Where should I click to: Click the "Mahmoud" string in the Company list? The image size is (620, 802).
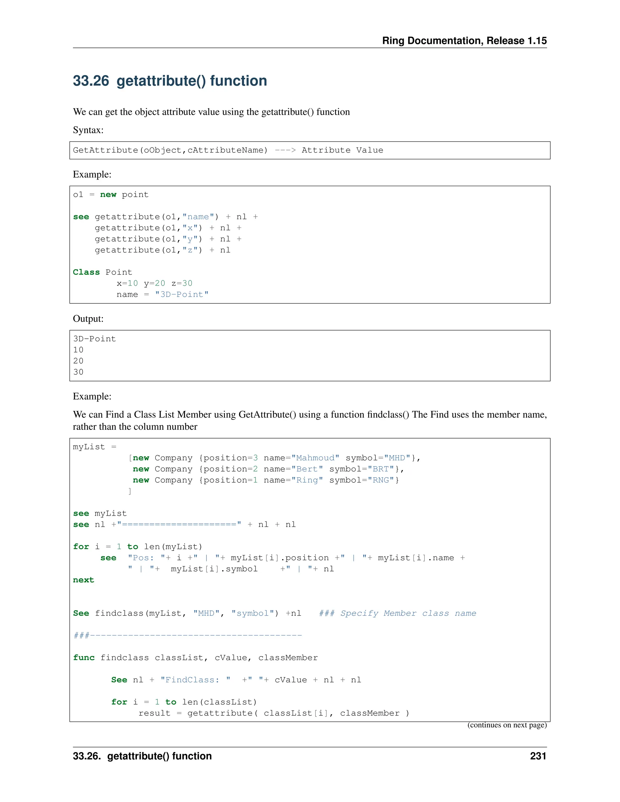[315, 458]
